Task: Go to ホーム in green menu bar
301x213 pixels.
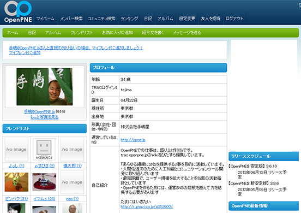Action: pyautogui.click(x=13, y=33)
